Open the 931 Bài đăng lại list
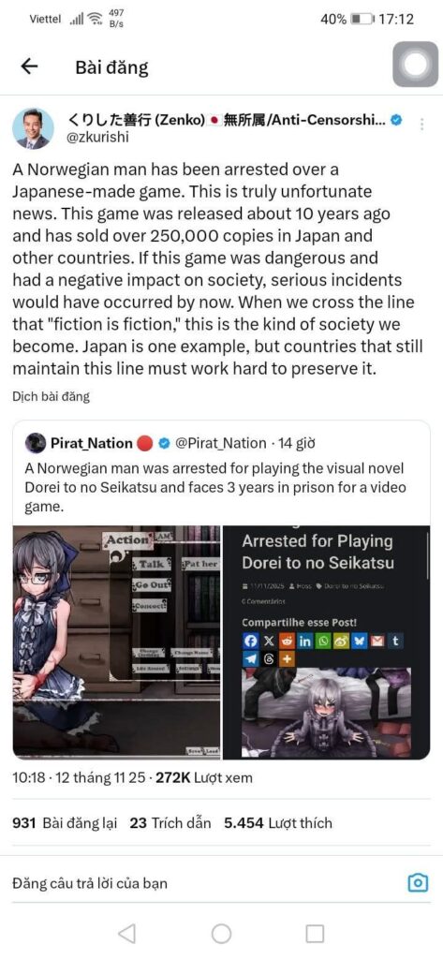Viewport: 443px width, 959px height. [x=65, y=823]
